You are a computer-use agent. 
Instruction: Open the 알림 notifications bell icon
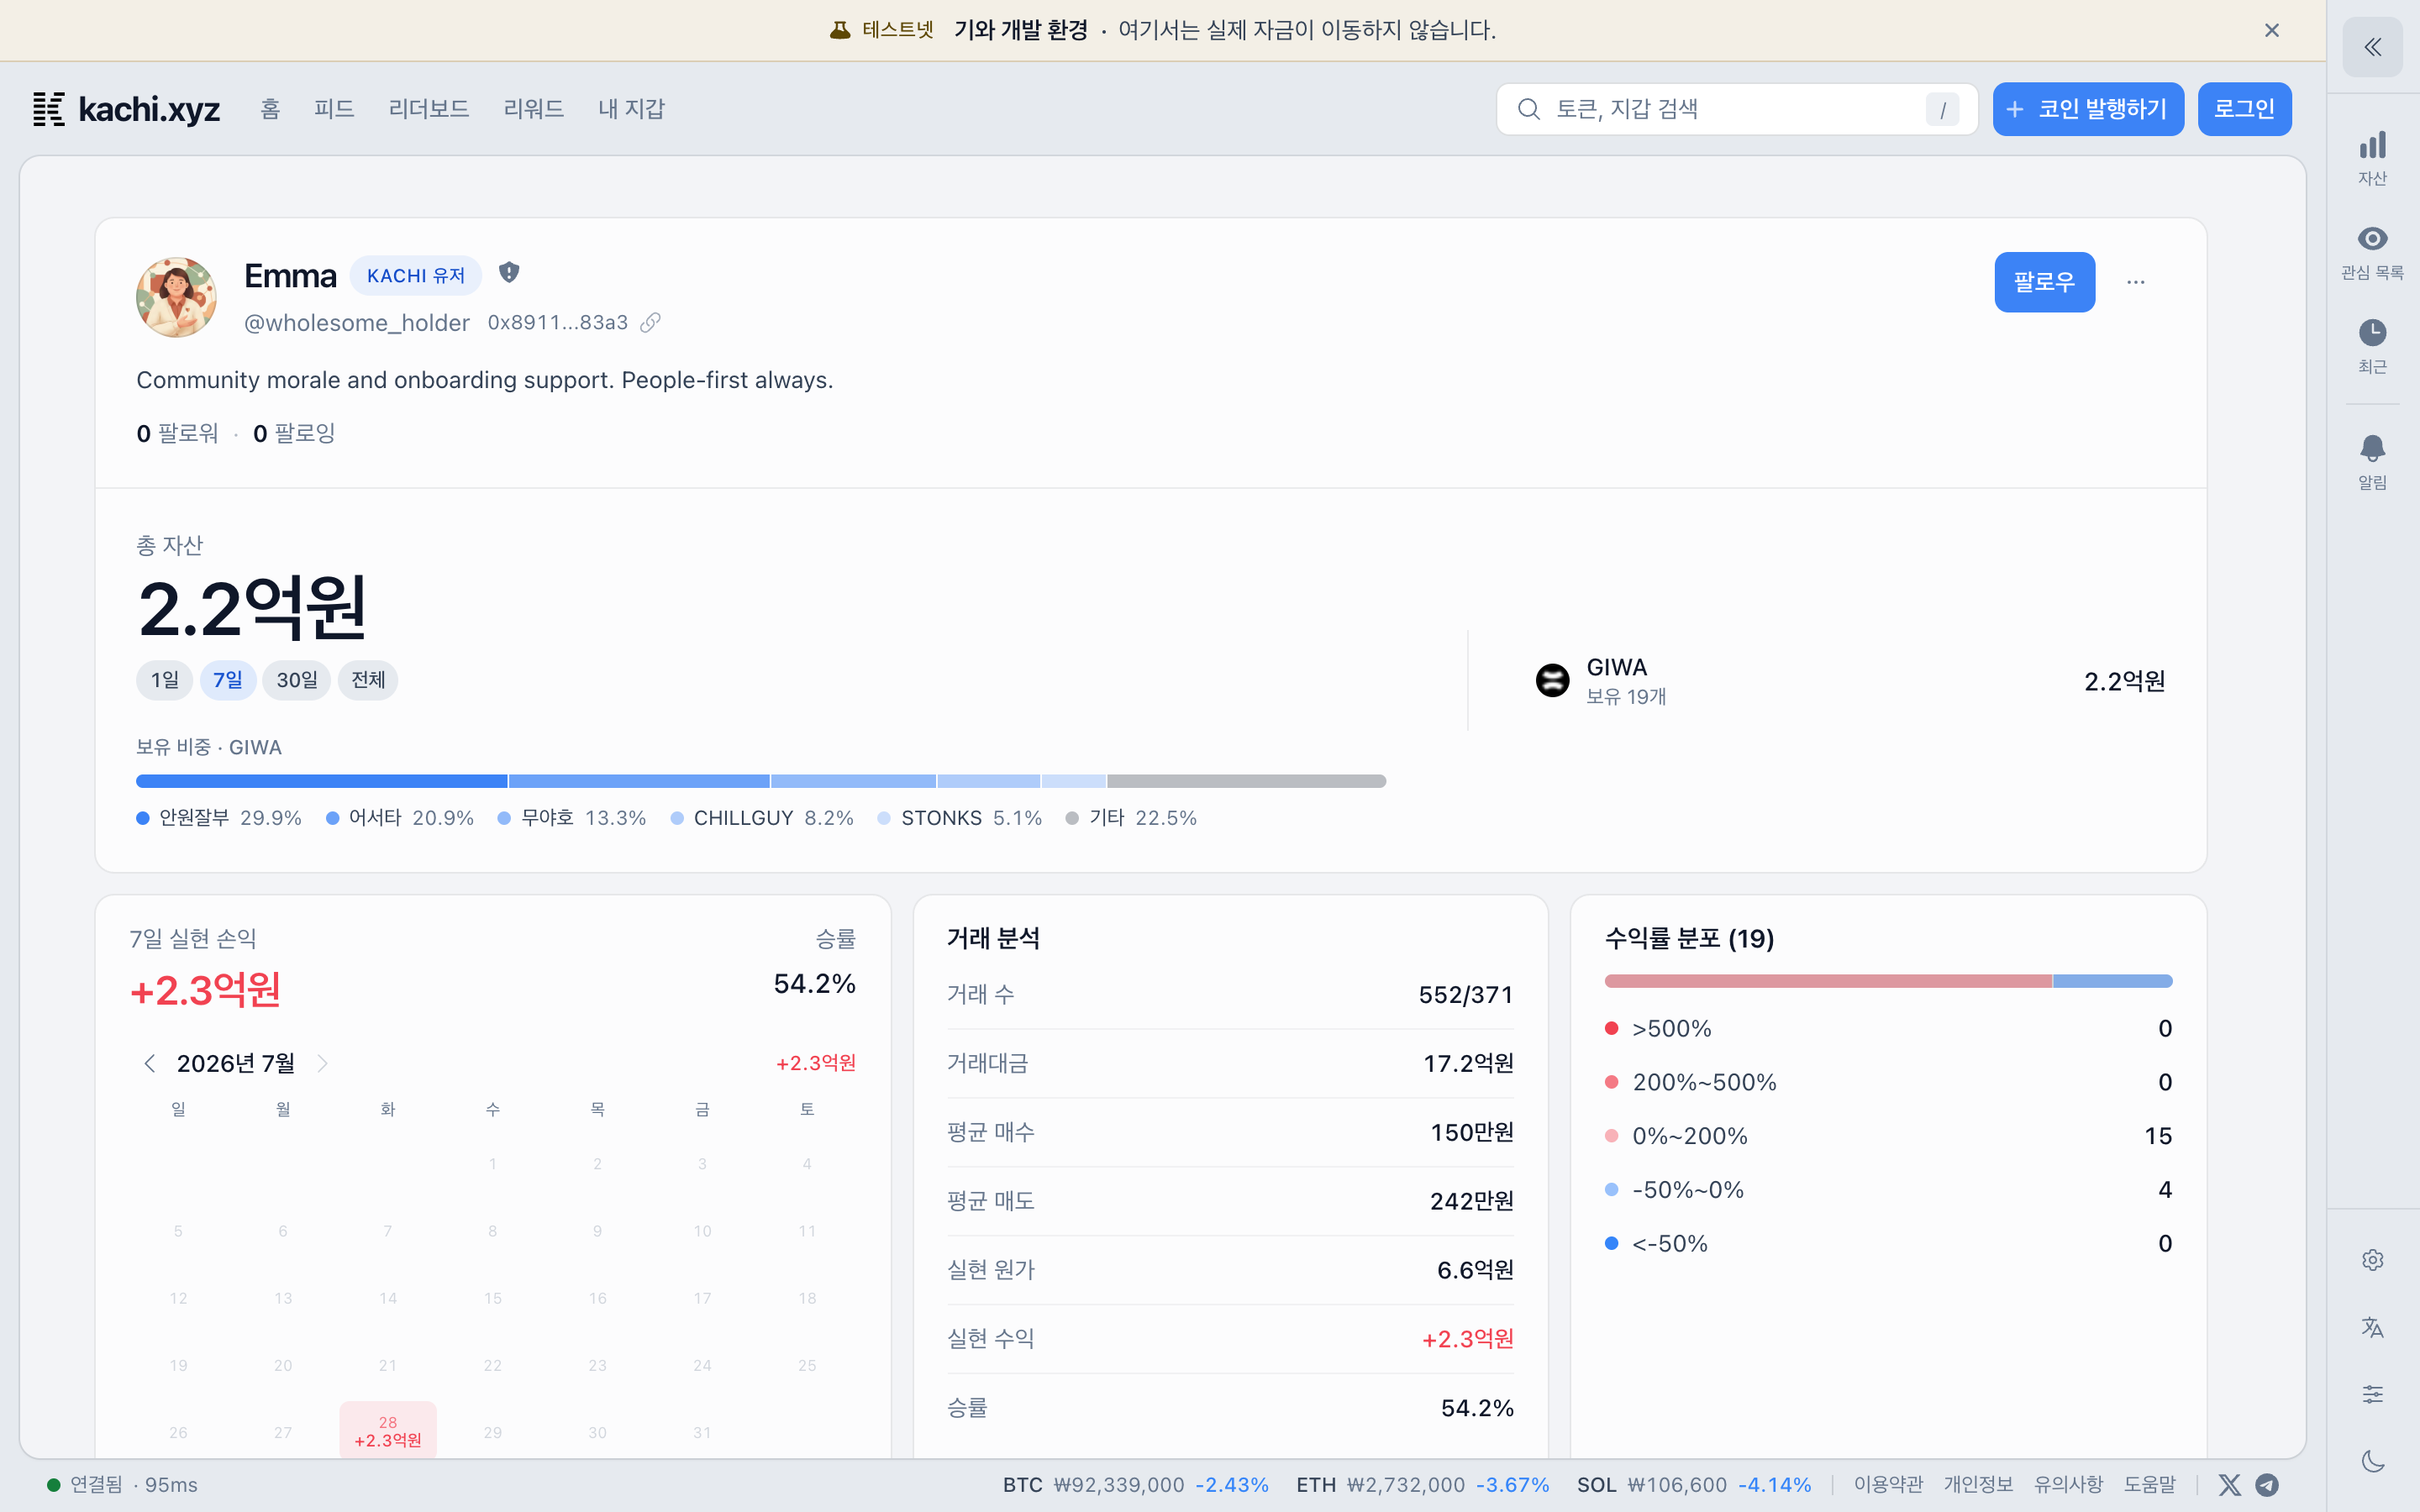(x=2372, y=462)
